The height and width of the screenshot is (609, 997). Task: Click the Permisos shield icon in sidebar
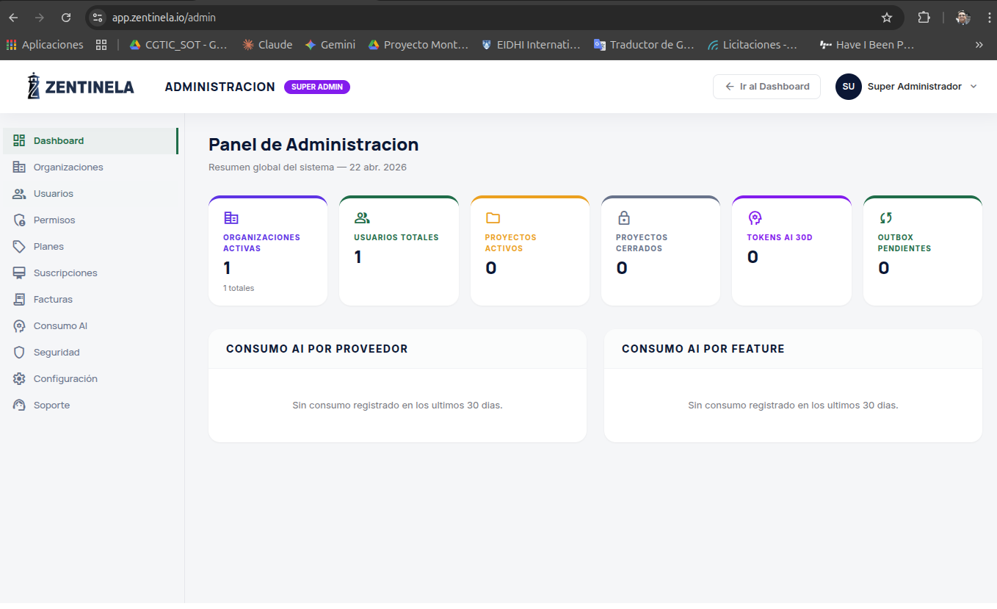[x=19, y=220]
